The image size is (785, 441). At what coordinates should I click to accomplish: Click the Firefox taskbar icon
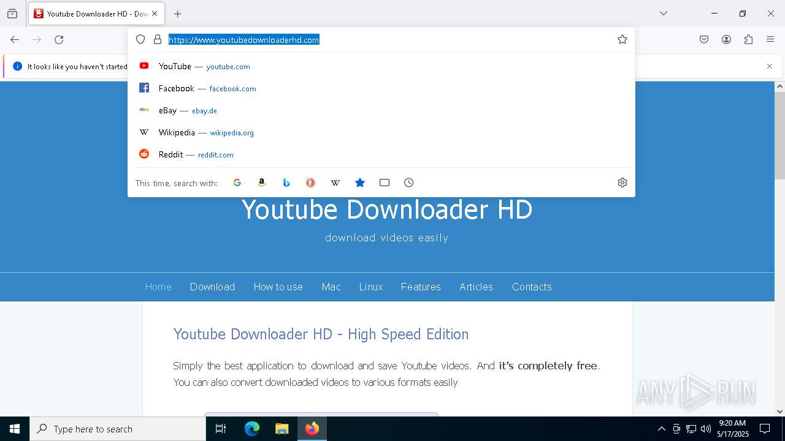[312, 429]
